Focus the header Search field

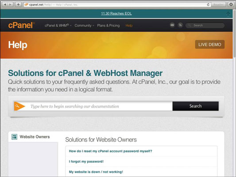pyautogui.click(x=205, y=25)
